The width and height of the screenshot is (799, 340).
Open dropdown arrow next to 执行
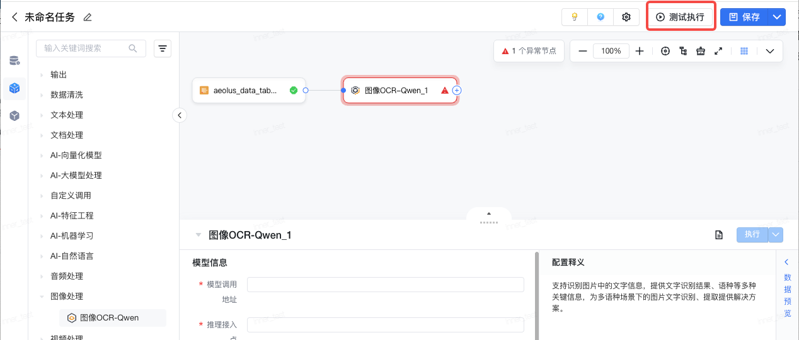click(776, 234)
